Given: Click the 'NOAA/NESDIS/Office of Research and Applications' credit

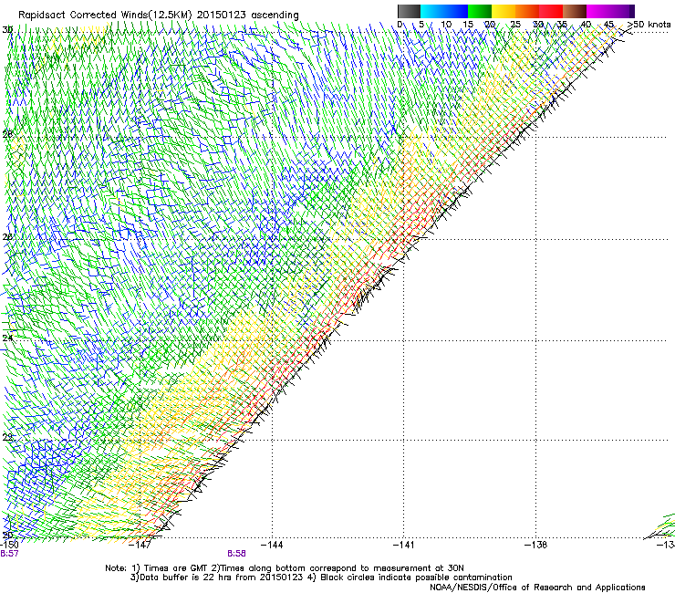Looking at the screenshot, I should click(537, 588).
